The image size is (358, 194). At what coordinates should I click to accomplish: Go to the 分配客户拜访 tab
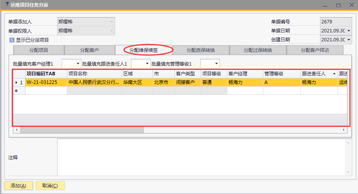pos(315,50)
